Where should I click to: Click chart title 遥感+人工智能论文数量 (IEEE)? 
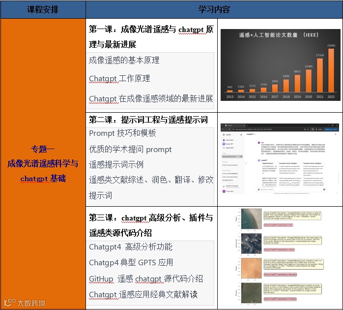(x=279, y=35)
